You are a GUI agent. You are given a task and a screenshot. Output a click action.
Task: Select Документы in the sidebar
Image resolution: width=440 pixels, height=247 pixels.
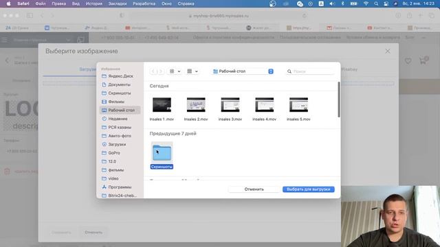coord(120,84)
